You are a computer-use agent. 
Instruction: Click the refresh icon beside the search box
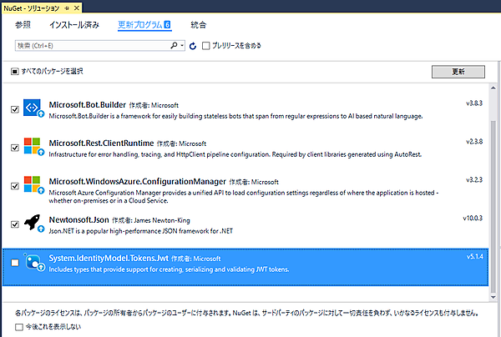click(x=193, y=46)
